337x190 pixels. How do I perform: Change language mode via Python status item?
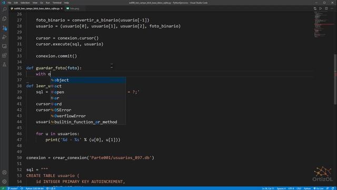pos(307,188)
